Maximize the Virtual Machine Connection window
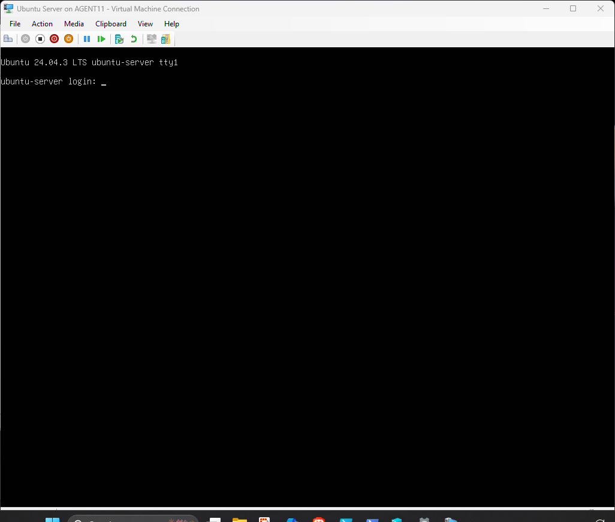Image resolution: width=615 pixels, height=522 pixels. coord(573,8)
